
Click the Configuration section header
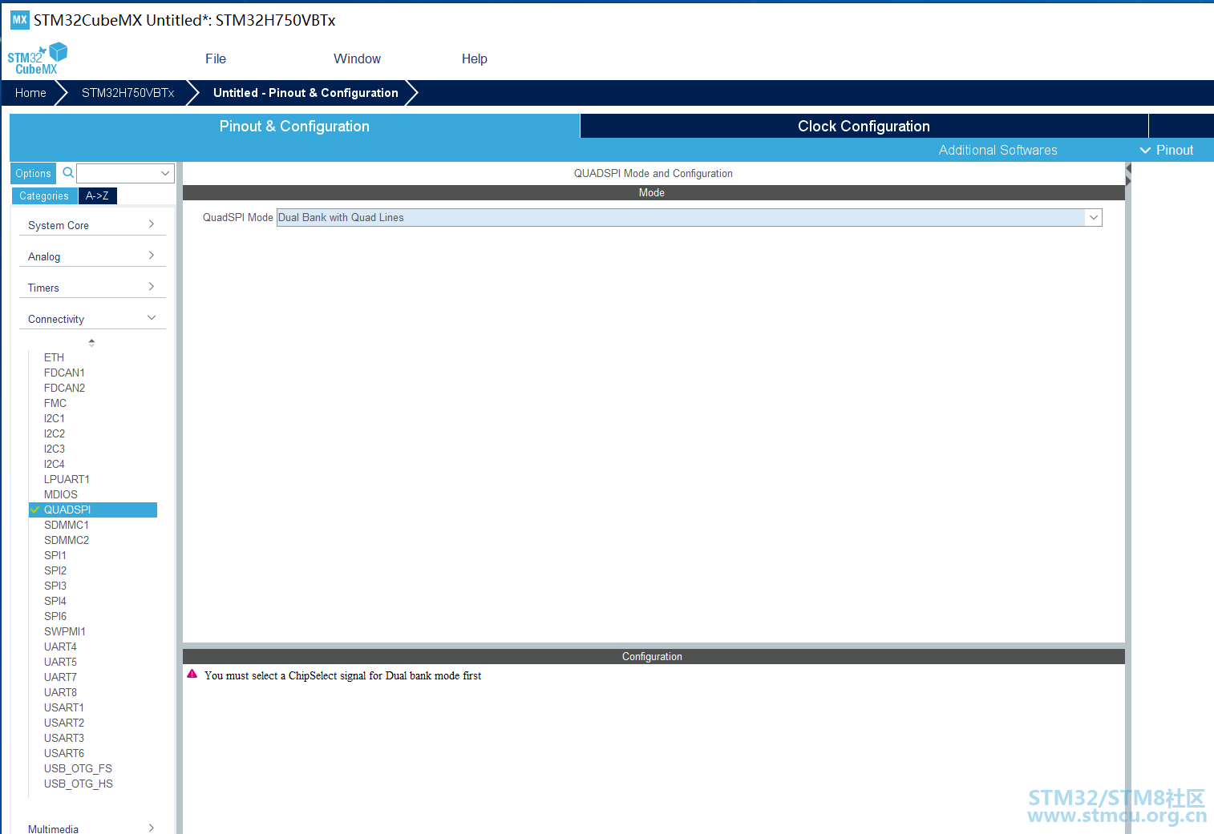pos(654,656)
